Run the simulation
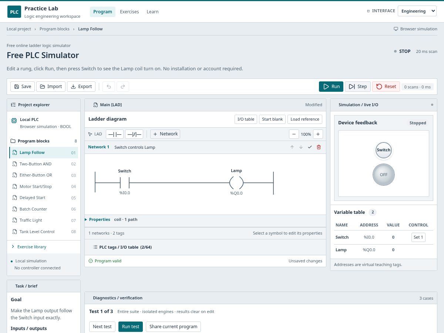 coord(331,87)
